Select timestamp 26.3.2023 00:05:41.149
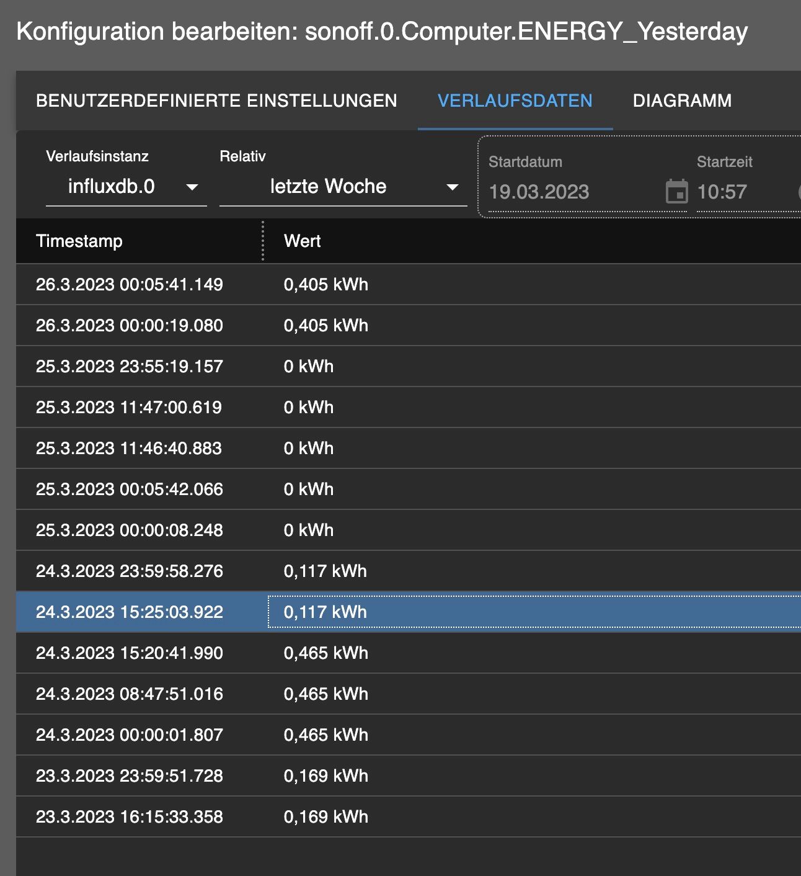Screen dimensions: 801x876 click(130, 284)
